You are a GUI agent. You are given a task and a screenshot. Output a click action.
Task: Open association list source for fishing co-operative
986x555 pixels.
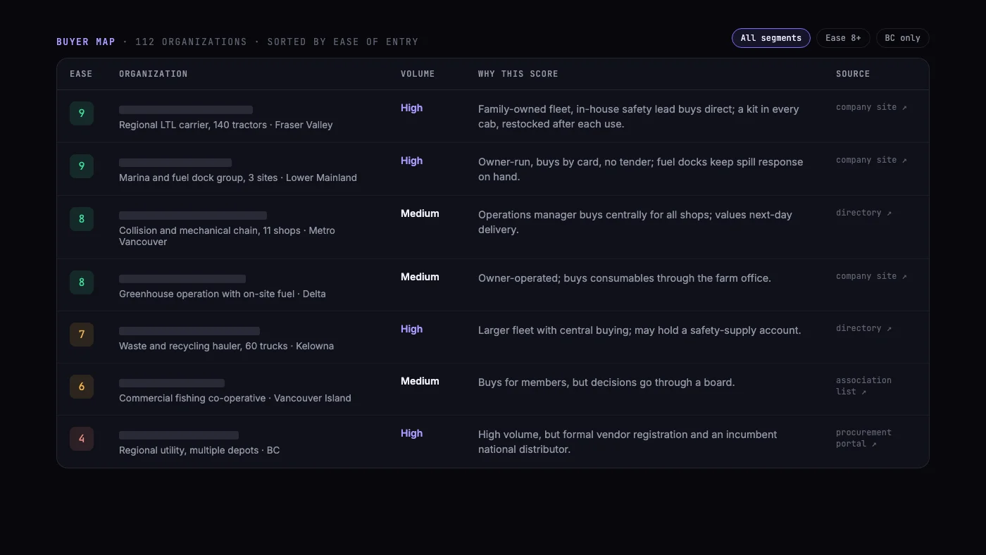click(863, 386)
